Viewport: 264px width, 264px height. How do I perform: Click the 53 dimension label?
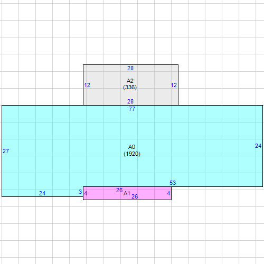point(173,183)
